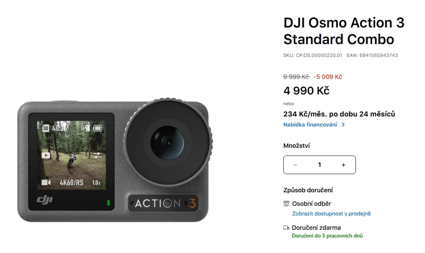The image size is (425, 253).
Task: Click the settings sliders icon on camera display
Action: pos(97,156)
